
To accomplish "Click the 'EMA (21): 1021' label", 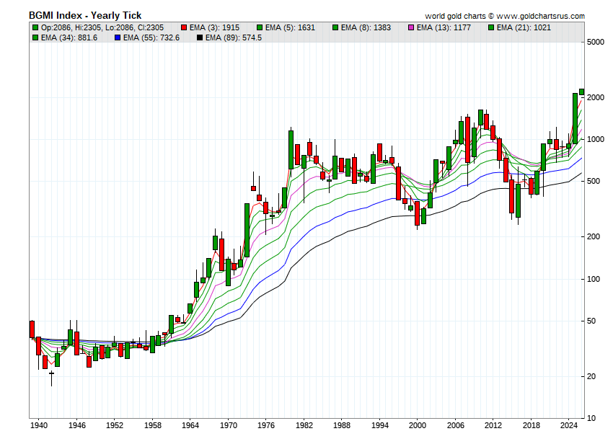I will click(524, 27).
